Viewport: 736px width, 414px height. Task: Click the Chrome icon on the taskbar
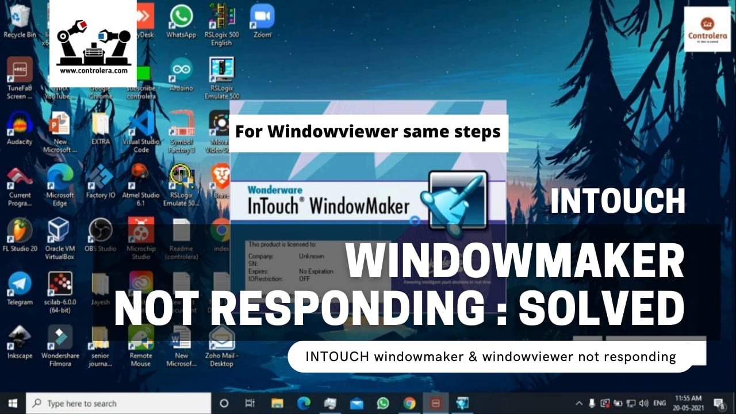409,403
